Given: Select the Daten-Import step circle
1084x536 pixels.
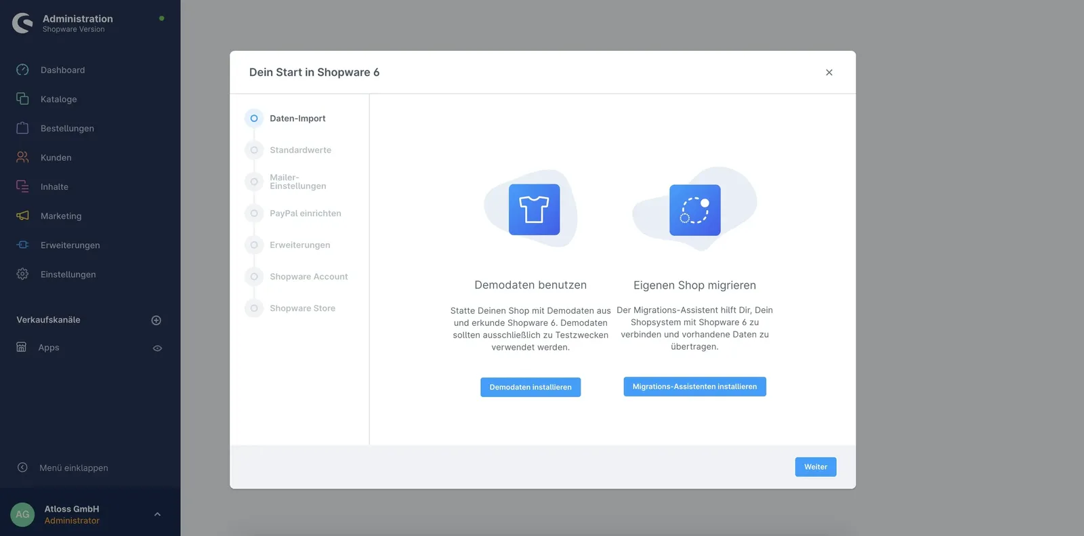Looking at the screenshot, I should tap(254, 118).
